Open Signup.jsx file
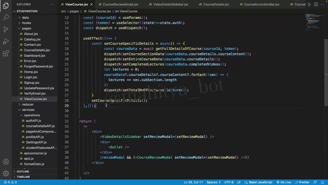Viewport: 328px width, 185px height. [x=32, y=83]
